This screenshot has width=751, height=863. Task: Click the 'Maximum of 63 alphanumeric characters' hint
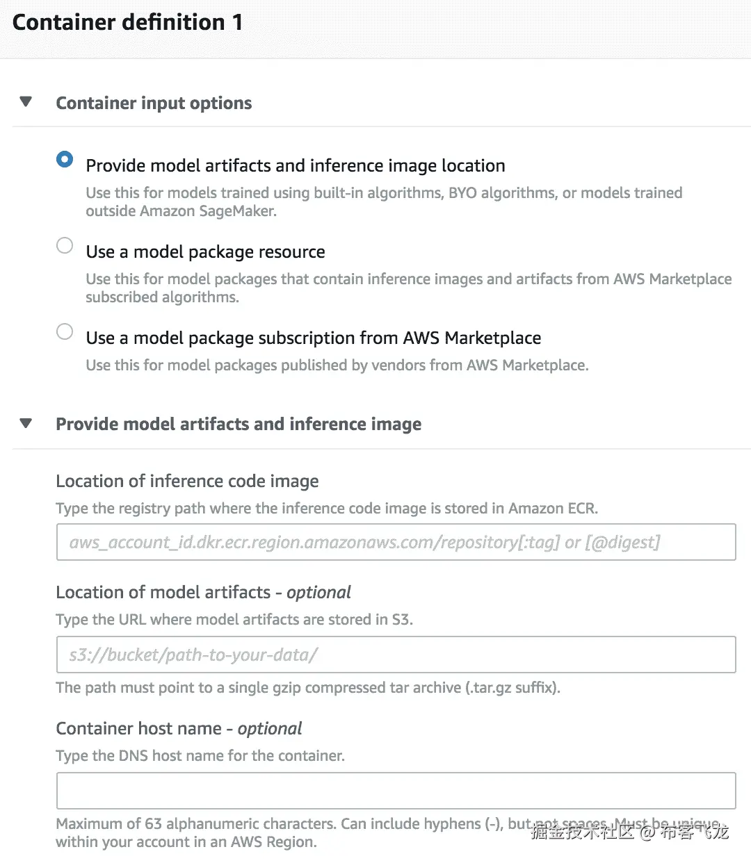pyautogui.click(x=278, y=824)
